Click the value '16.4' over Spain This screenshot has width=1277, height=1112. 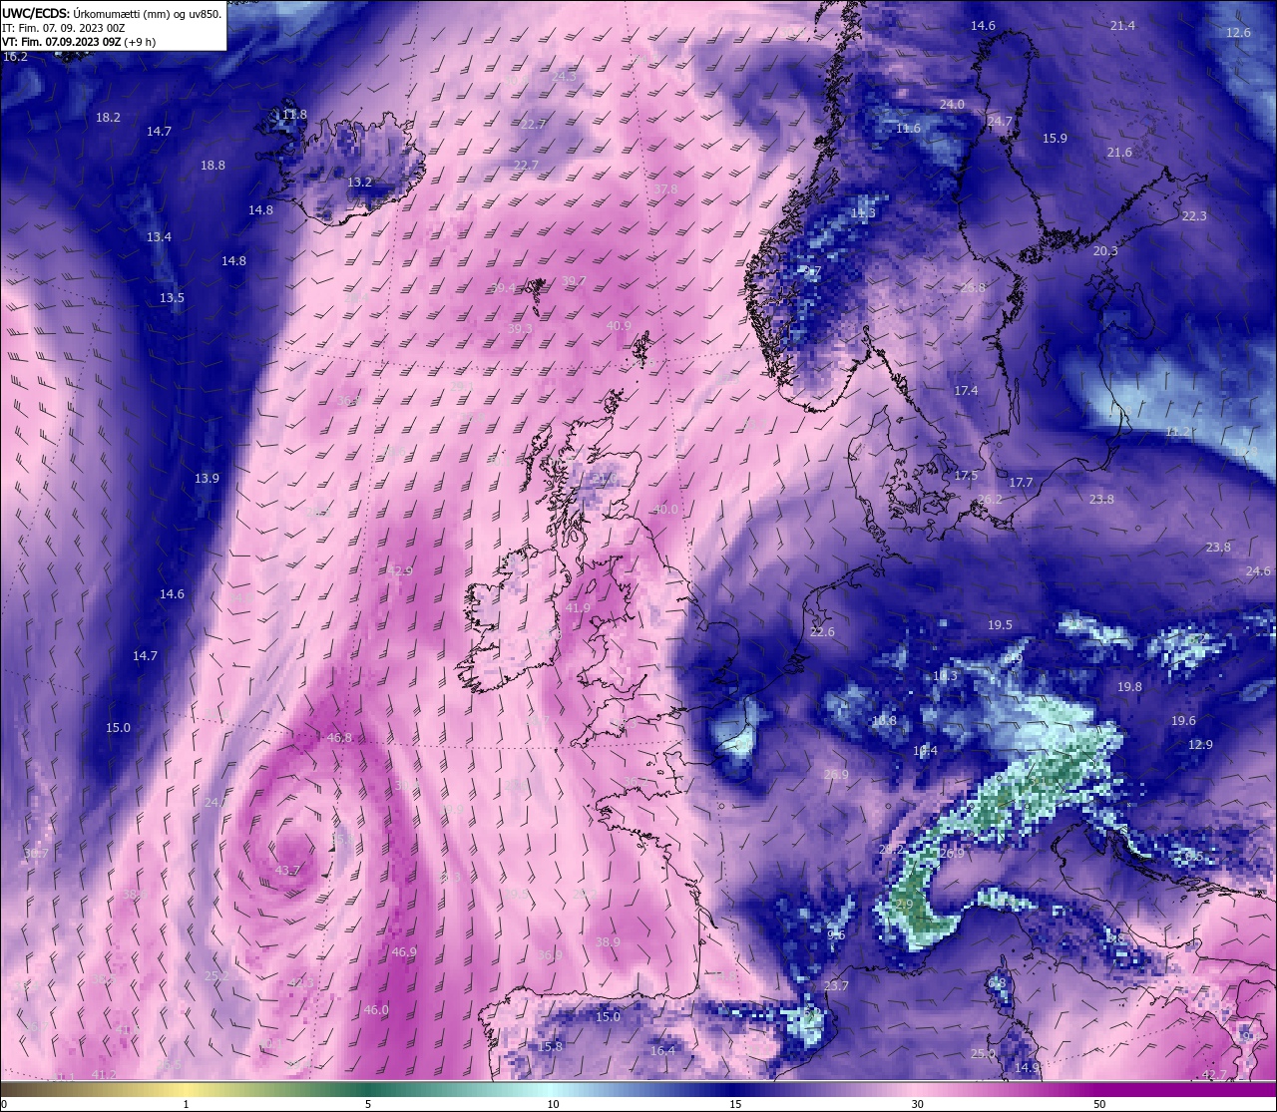point(662,1051)
